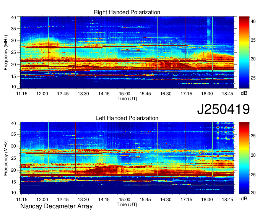Screen dimensions: 260x211
Task: Click the 18:45 time tick of upper plot
Action: point(227,94)
